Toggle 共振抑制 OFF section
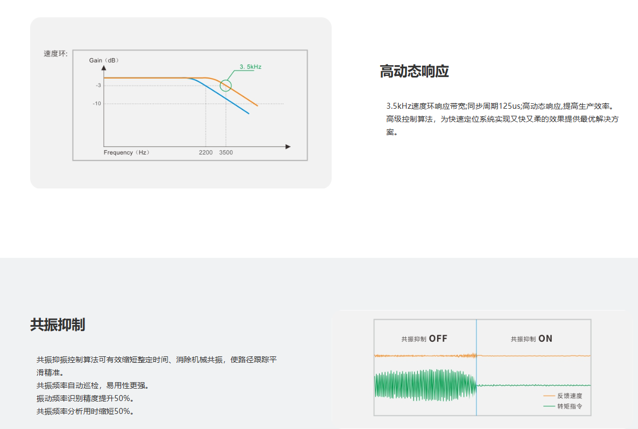 pyautogui.click(x=425, y=339)
